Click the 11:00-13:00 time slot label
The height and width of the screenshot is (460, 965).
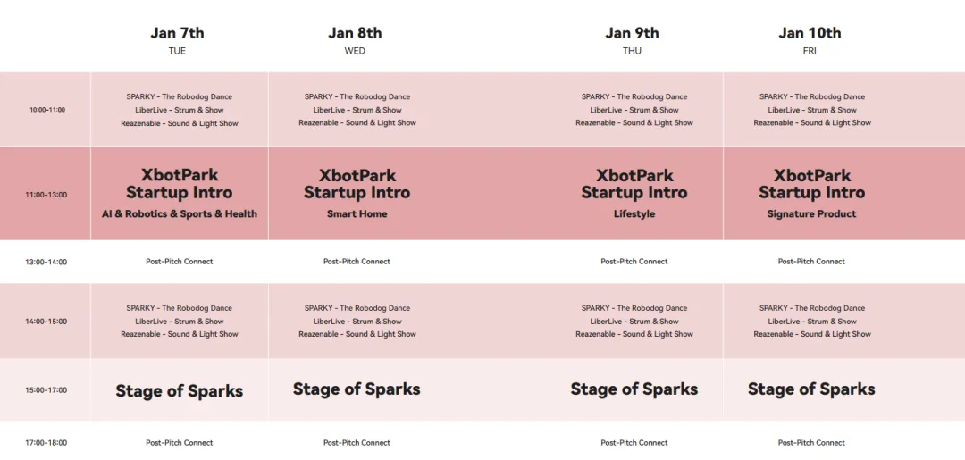point(47,195)
